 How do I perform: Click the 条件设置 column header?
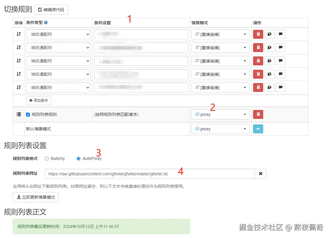(x=102, y=23)
